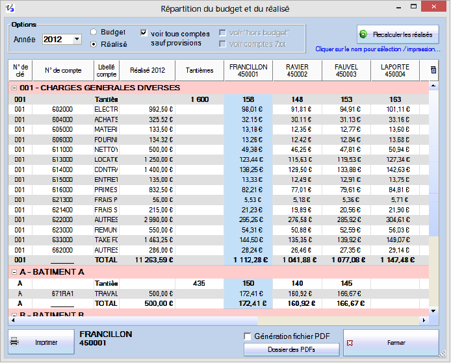Viewport: 451px width, 363px height.
Task: Select account 604000 ACHATS row
Action: point(218,119)
